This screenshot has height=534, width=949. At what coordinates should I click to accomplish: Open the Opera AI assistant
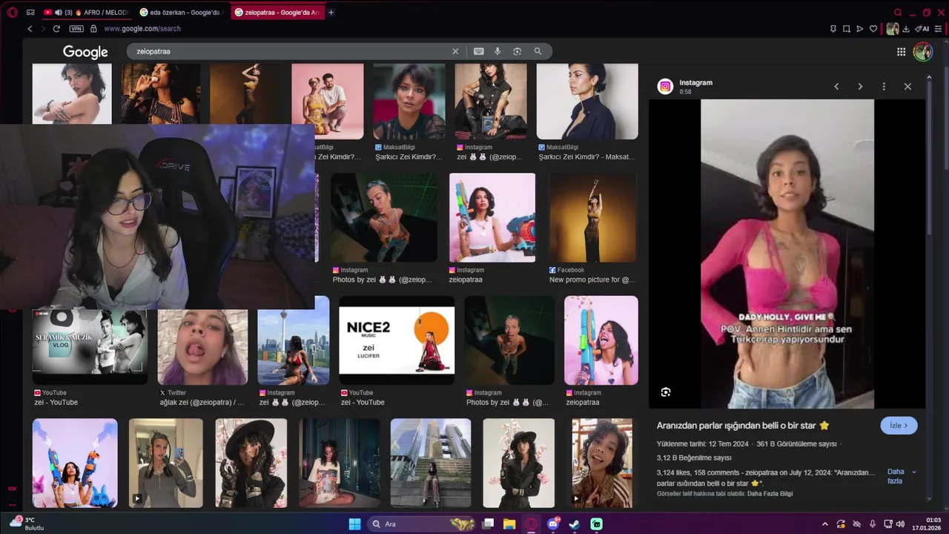coord(922,29)
